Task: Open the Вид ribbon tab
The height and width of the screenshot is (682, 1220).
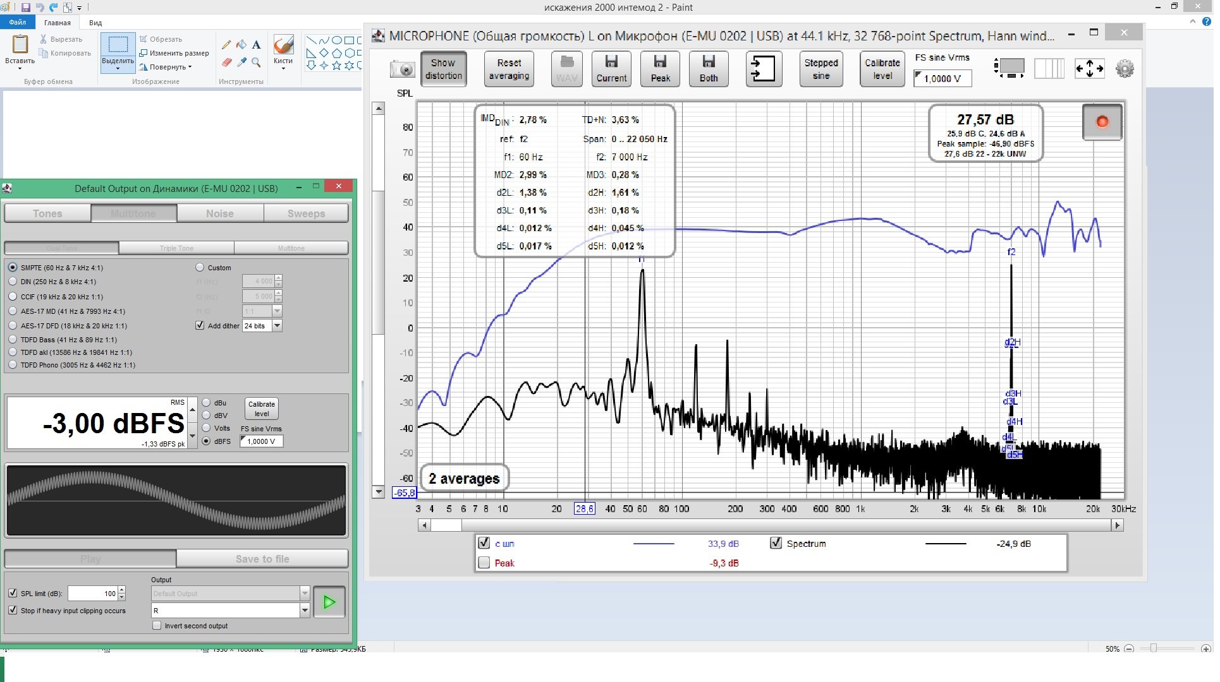Action: [95, 23]
